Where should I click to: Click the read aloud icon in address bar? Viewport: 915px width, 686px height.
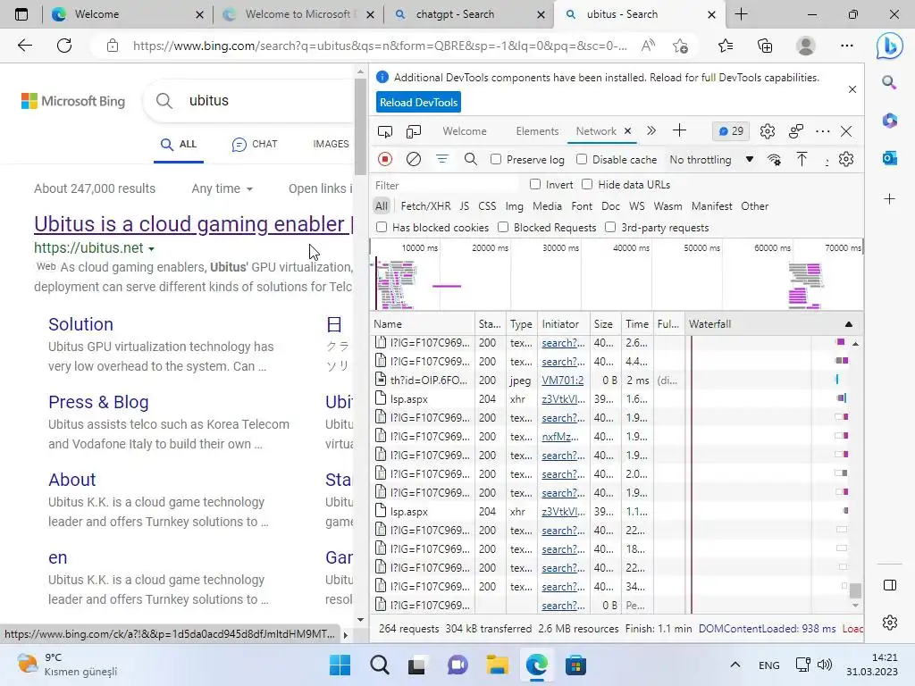648,46
